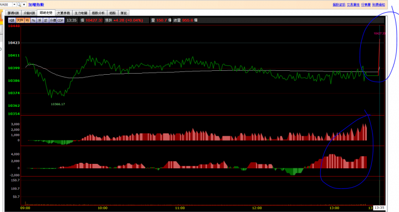Switch to the 個股分析 tab
399x212 pixels.
tap(98, 13)
